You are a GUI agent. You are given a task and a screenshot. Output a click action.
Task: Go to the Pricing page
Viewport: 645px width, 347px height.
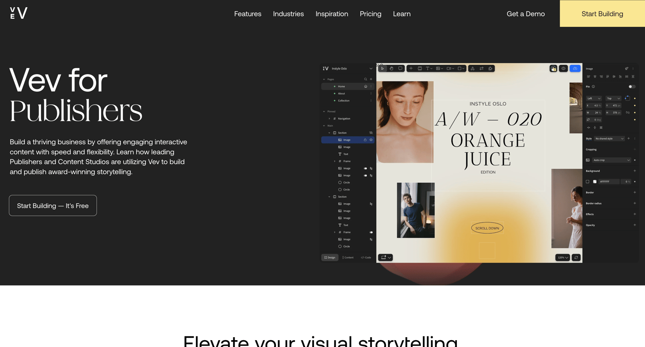370,14
